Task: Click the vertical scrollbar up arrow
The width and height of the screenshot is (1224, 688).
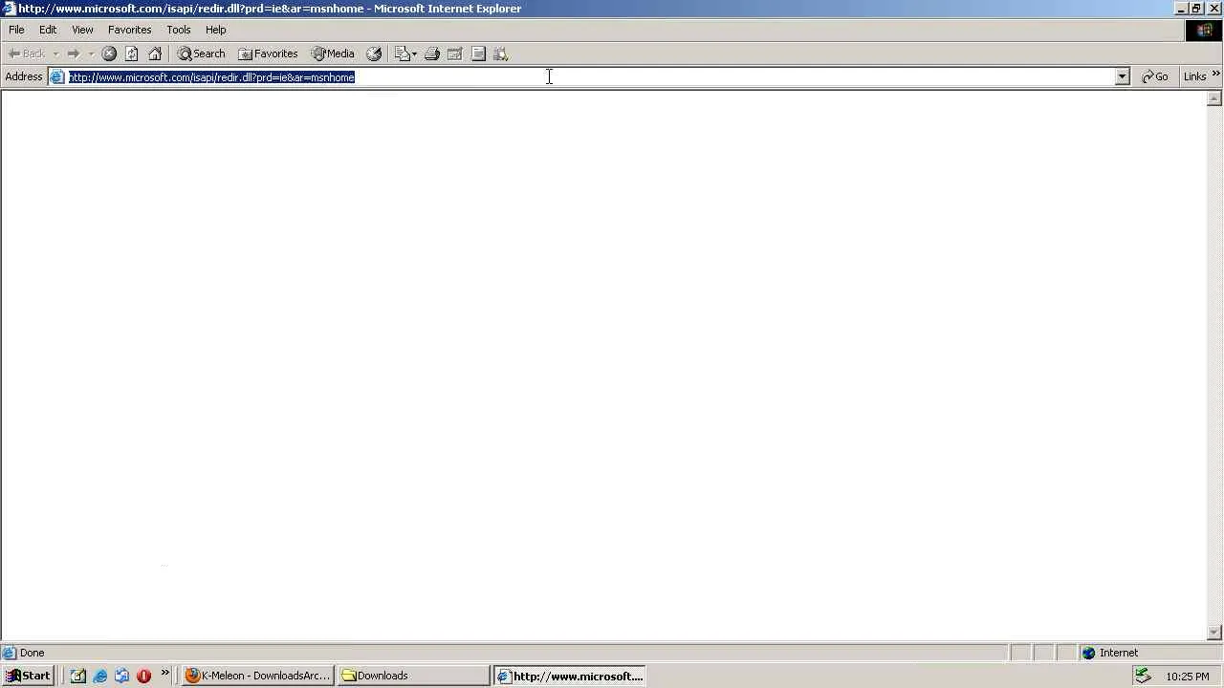Action: (1214, 98)
